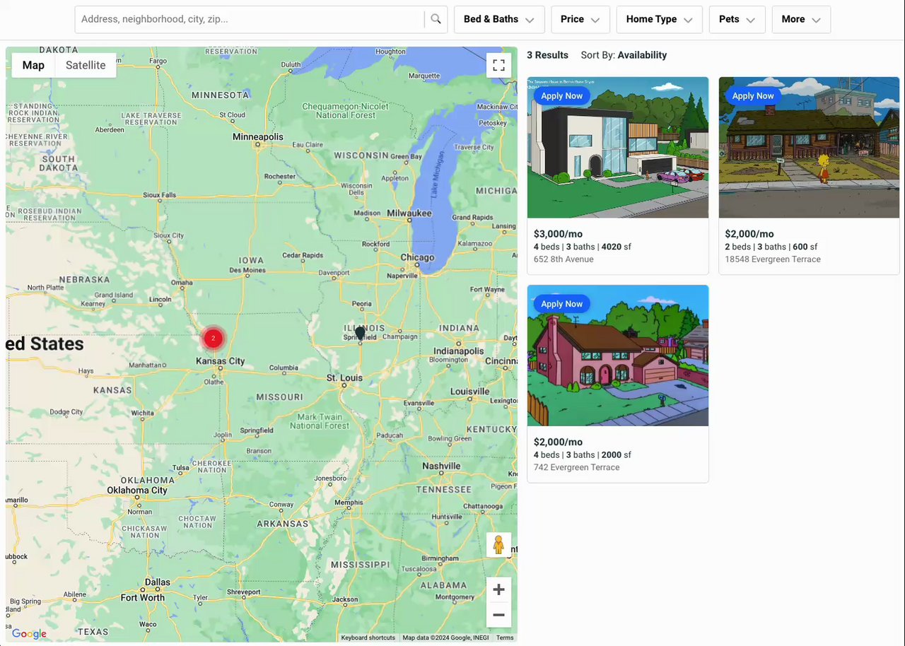Click the Milwaukee map label
This screenshot has width=905, height=646.
(409, 213)
